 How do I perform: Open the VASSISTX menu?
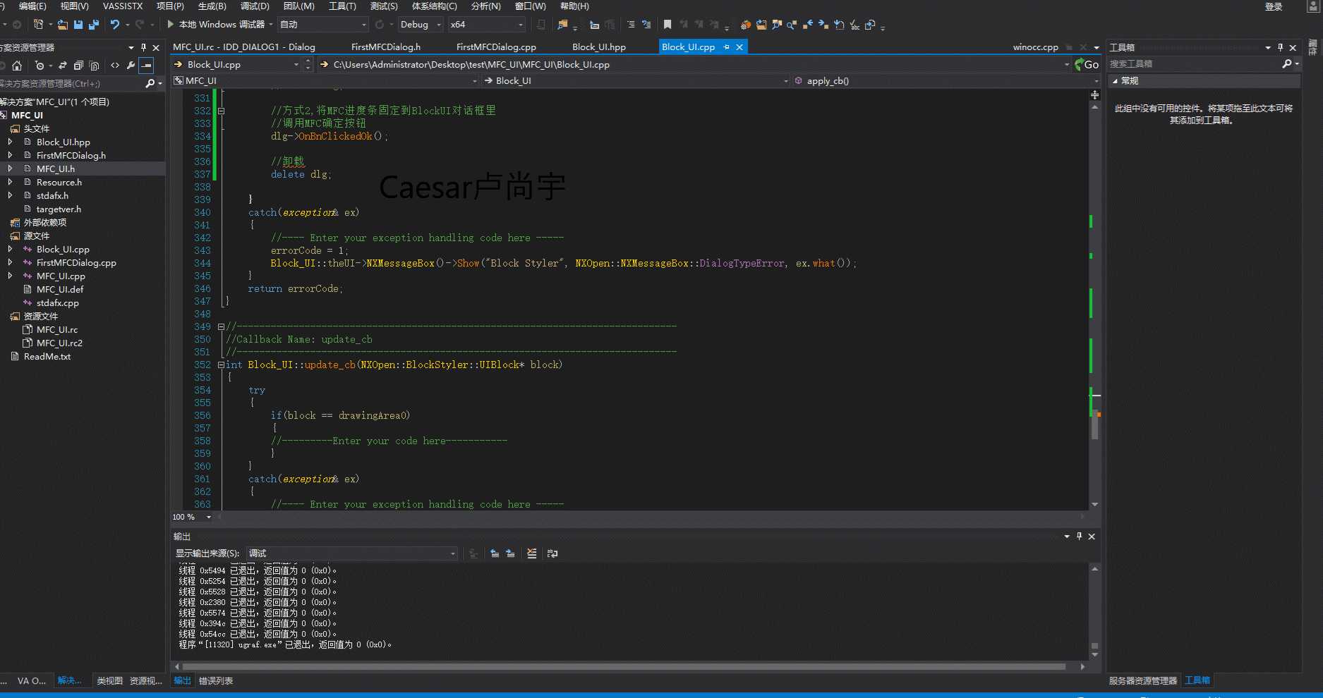(x=123, y=6)
